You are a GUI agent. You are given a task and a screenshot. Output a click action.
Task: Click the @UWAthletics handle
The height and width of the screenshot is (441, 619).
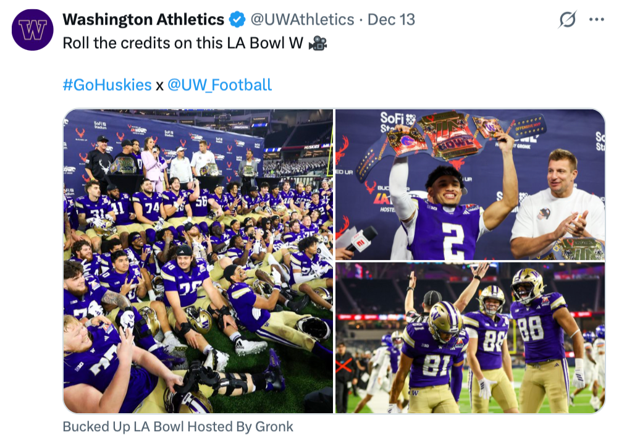coord(302,20)
